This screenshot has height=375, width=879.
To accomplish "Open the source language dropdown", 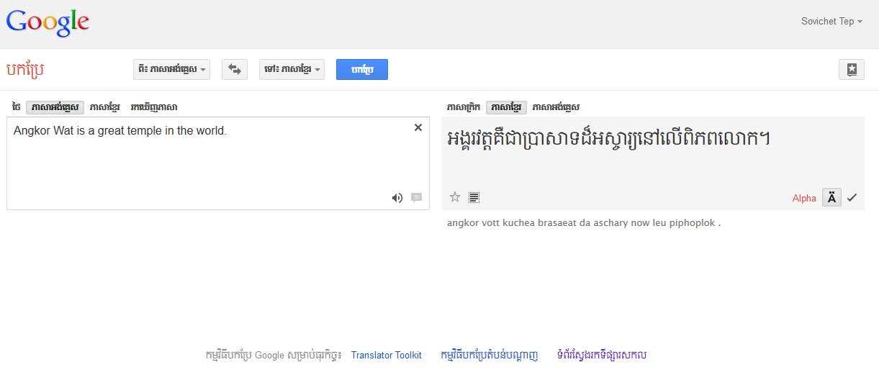I will pyautogui.click(x=171, y=69).
